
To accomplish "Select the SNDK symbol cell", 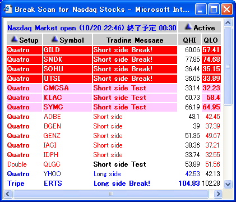I will [67, 59].
